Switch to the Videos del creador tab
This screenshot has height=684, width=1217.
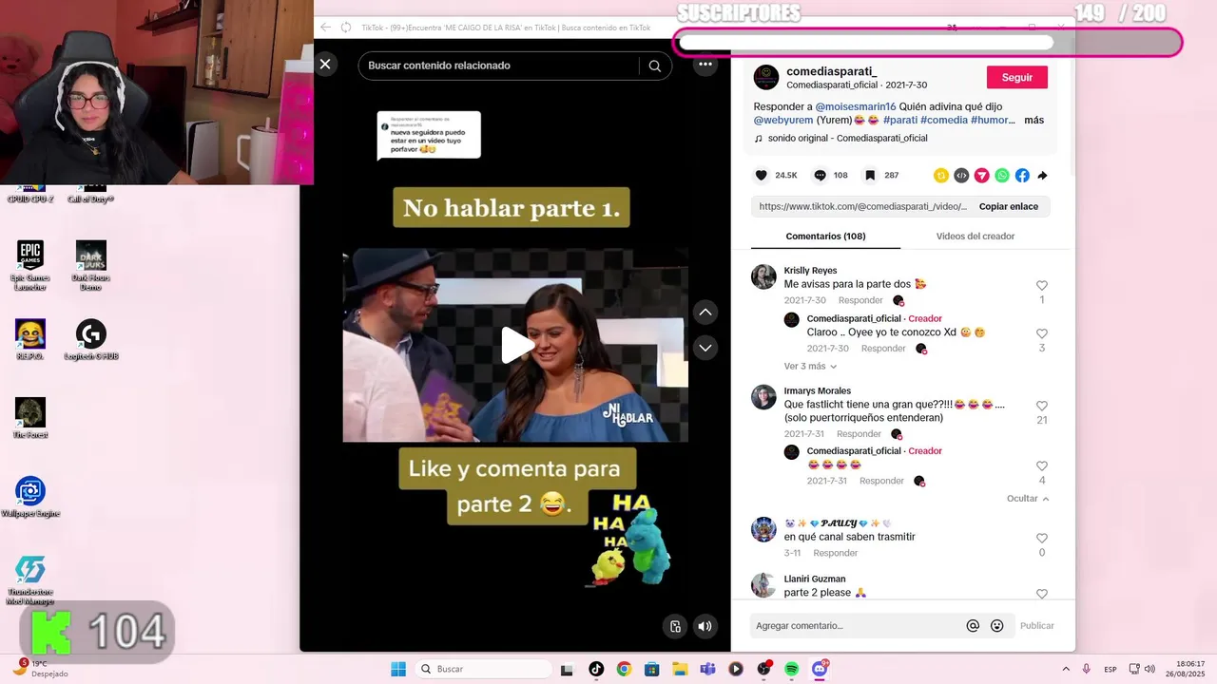(975, 237)
